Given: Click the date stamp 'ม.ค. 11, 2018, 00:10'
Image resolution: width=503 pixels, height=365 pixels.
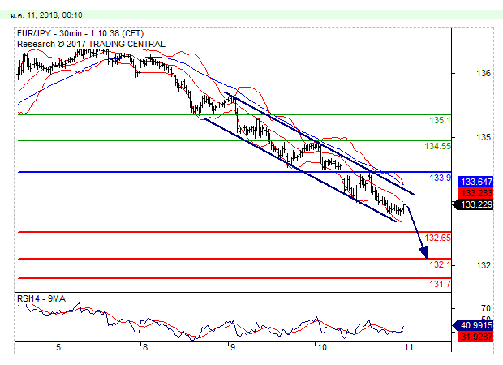Looking at the screenshot, I should (46, 15).
